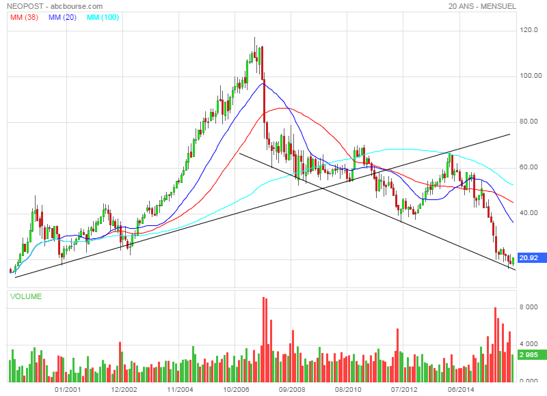
Task: Click the red "MM (38)" moving average legend
Action: click(x=24, y=17)
